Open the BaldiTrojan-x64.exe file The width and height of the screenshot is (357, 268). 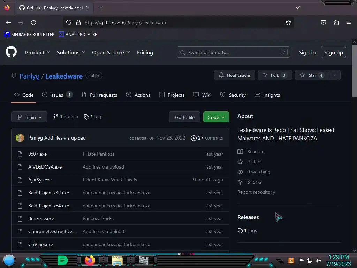tap(48, 206)
